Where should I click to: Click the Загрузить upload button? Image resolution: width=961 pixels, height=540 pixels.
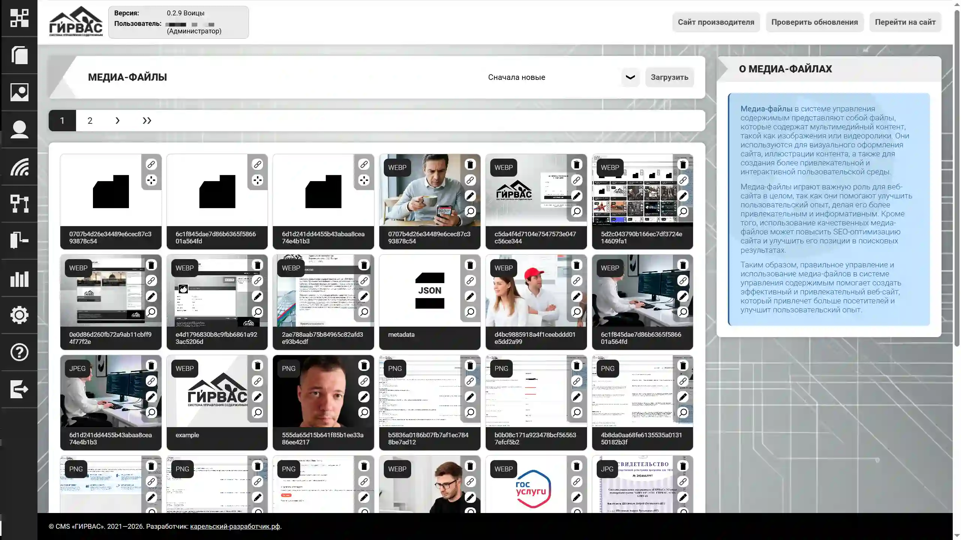tap(669, 77)
